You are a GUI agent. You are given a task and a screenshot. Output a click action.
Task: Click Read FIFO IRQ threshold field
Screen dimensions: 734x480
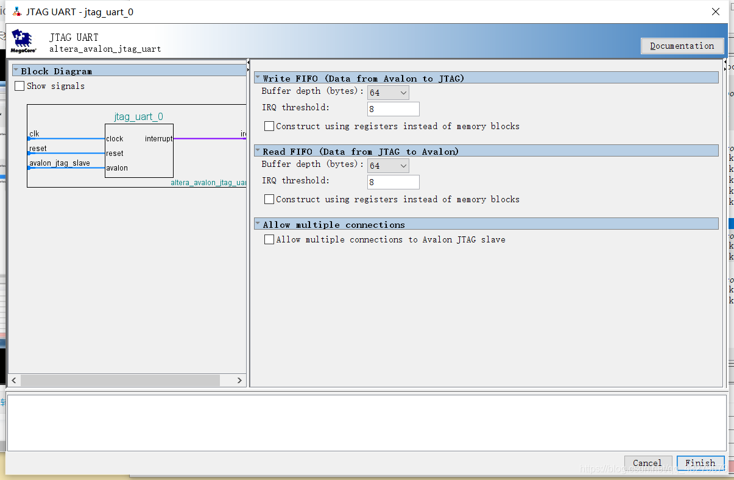[x=393, y=182]
